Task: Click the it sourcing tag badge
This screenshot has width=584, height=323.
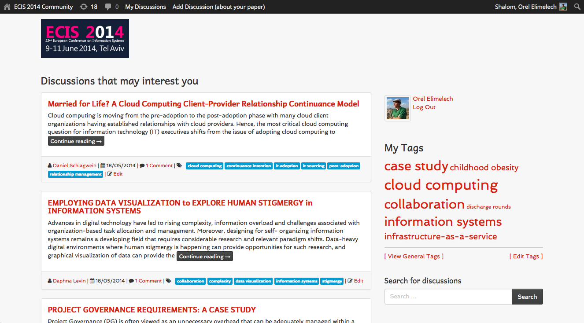Action: [x=314, y=166]
